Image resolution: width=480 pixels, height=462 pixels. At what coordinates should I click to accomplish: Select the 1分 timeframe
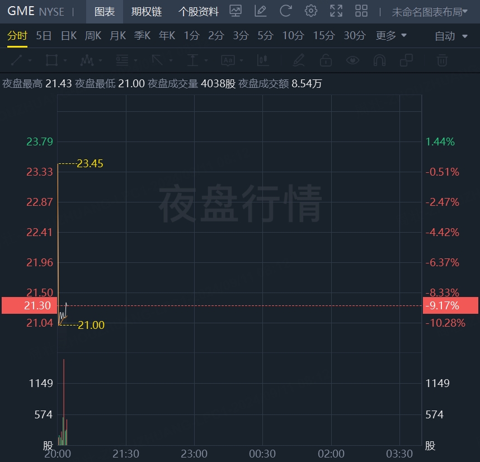click(192, 36)
